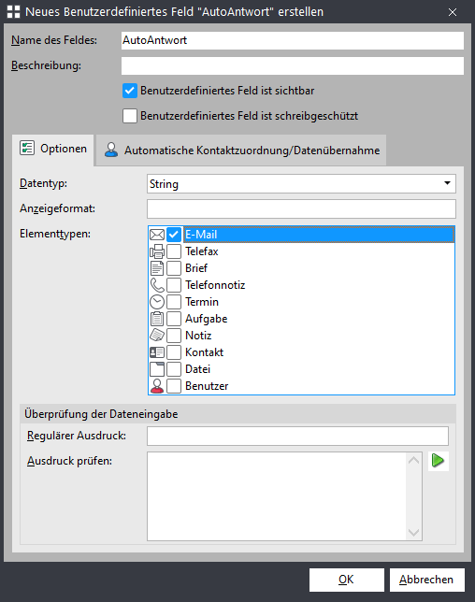Enable 'Benutzerdefiniertes Feld ist schreibgeschützt' checkbox
This screenshot has height=602, width=475.
click(x=130, y=116)
